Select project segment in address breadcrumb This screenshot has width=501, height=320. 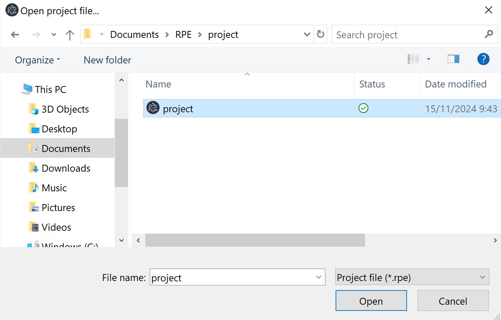pos(223,35)
